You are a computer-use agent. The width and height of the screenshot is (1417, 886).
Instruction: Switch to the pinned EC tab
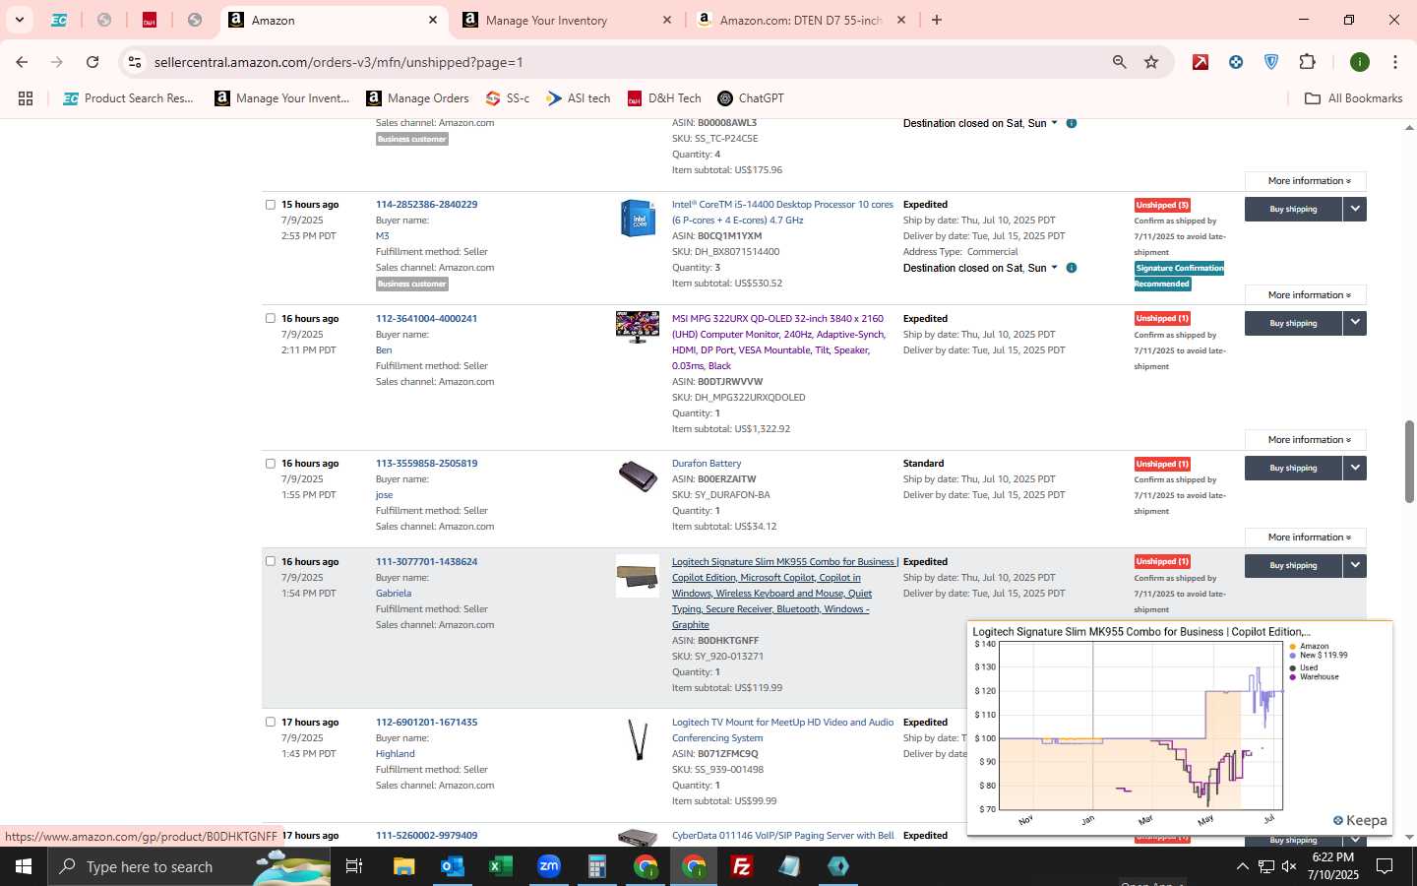tap(59, 20)
